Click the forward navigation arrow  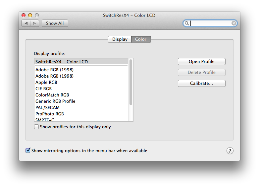35,23
